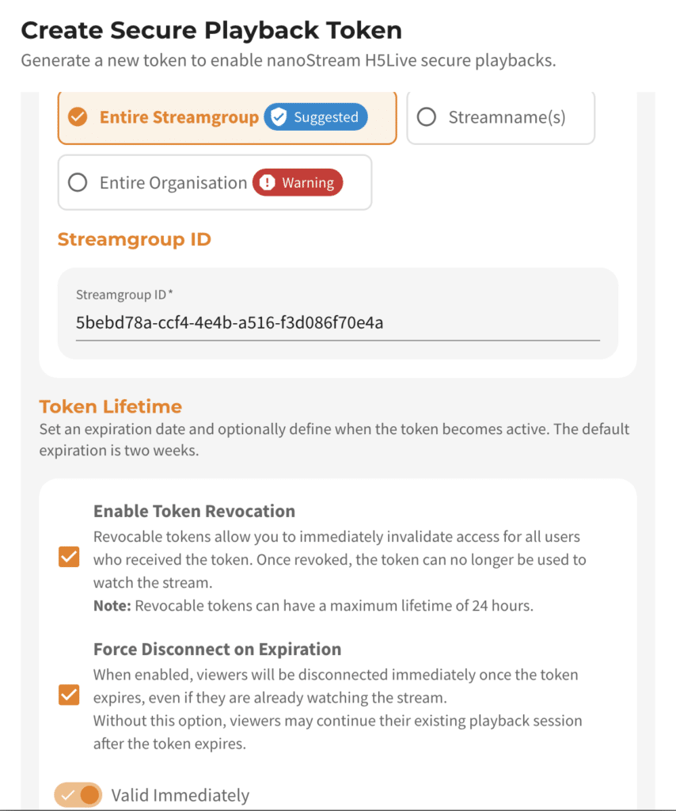Image resolution: width=676 pixels, height=811 pixels.
Task: Click the shield icon inside the Suggested badge
Action: click(x=278, y=116)
